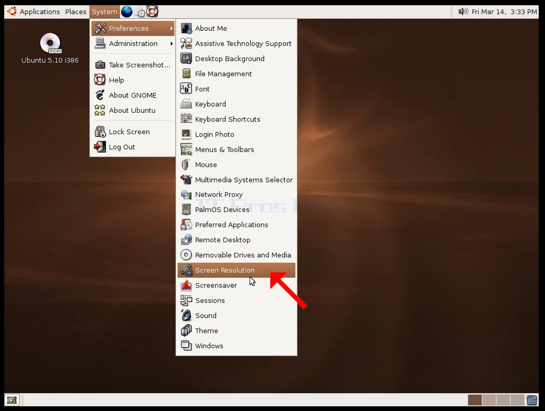The width and height of the screenshot is (545, 411).
Task: Open Multimedia Systems Selector
Action: click(236, 180)
